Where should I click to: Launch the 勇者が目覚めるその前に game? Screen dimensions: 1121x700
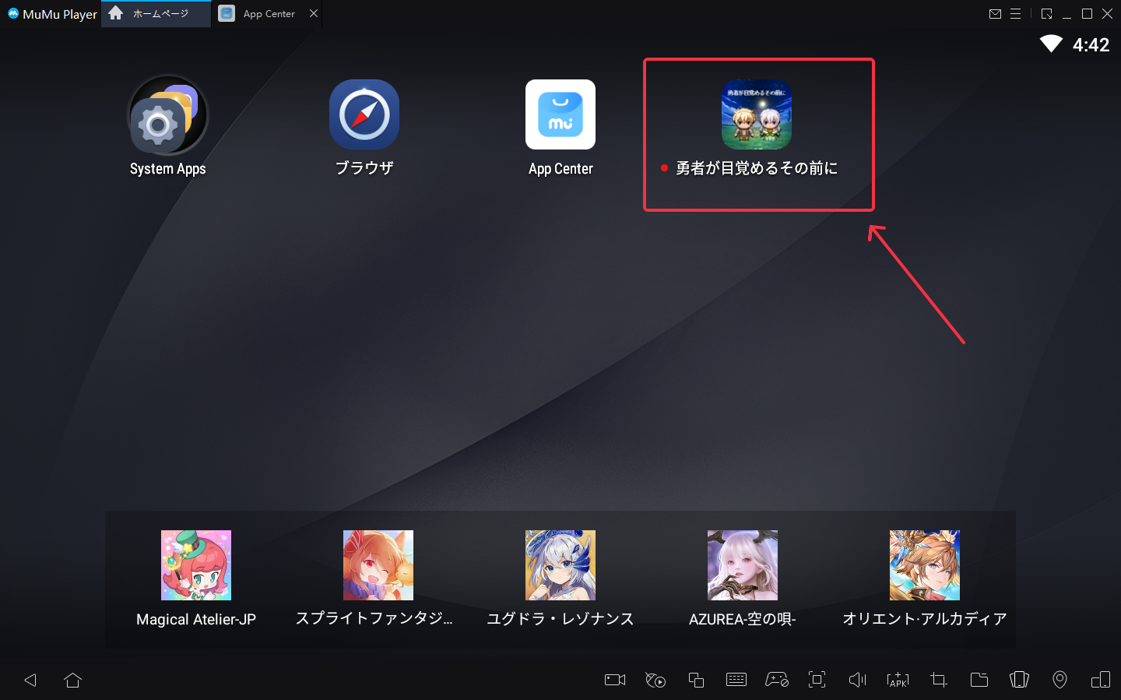(757, 114)
